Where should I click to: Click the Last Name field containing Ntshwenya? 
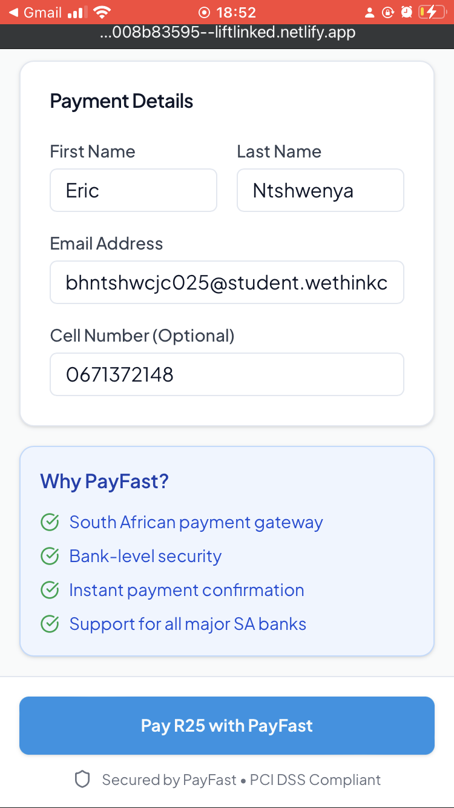pos(320,191)
